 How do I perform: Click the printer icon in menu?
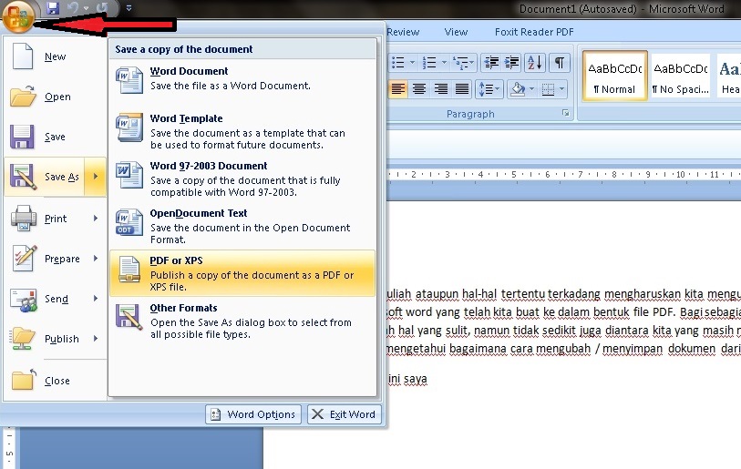pyautogui.click(x=23, y=219)
